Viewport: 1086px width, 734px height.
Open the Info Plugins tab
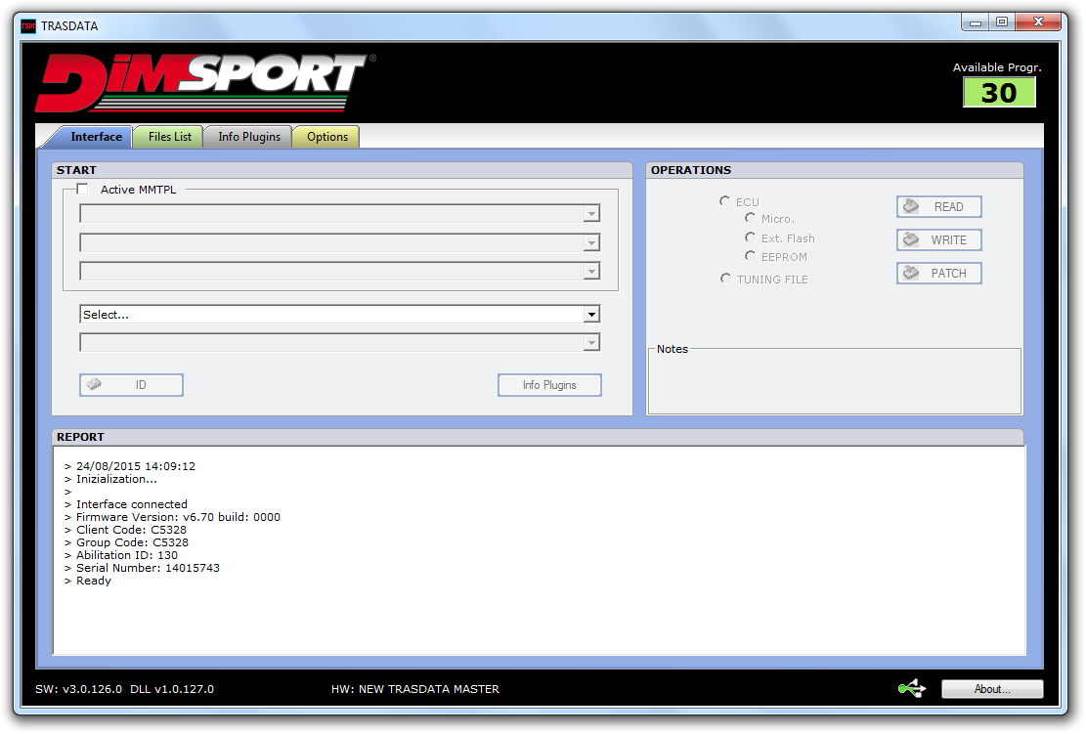click(x=248, y=137)
